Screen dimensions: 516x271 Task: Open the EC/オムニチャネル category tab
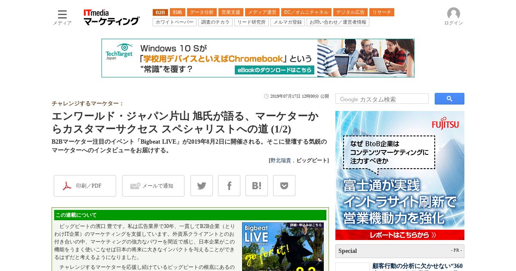(x=306, y=12)
